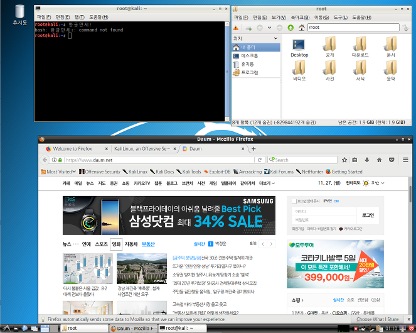Select the 문서 folder

click(x=391, y=47)
